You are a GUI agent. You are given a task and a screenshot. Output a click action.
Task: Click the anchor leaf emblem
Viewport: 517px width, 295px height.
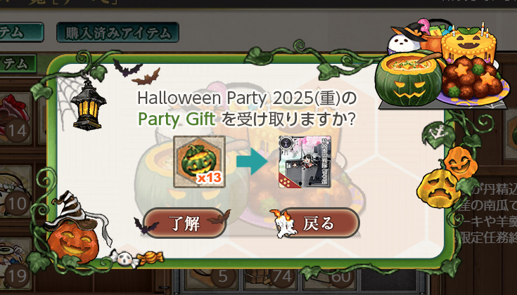pos(438,133)
